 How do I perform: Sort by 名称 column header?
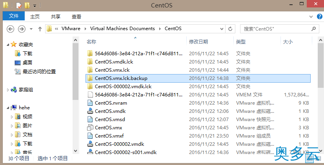pos(91,42)
